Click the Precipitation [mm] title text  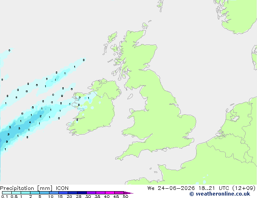point(26,188)
